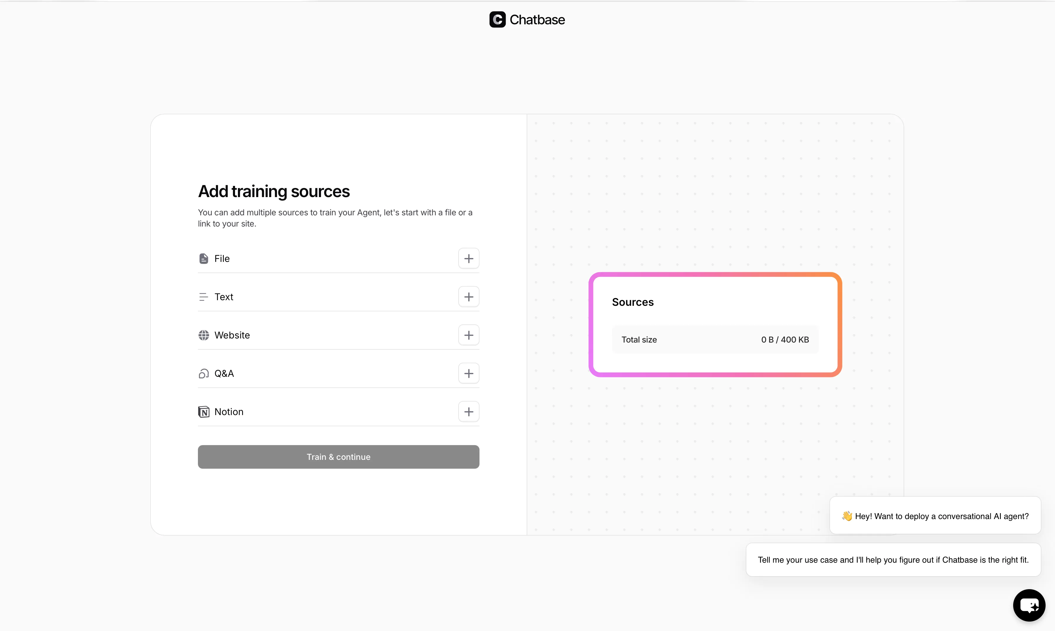1055x631 pixels.
Task: Click the 'You can add multiple sources' description
Action: coord(335,218)
